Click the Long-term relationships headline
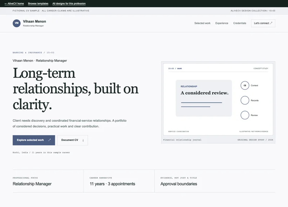The image size is (288, 207). tap(76, 89)
